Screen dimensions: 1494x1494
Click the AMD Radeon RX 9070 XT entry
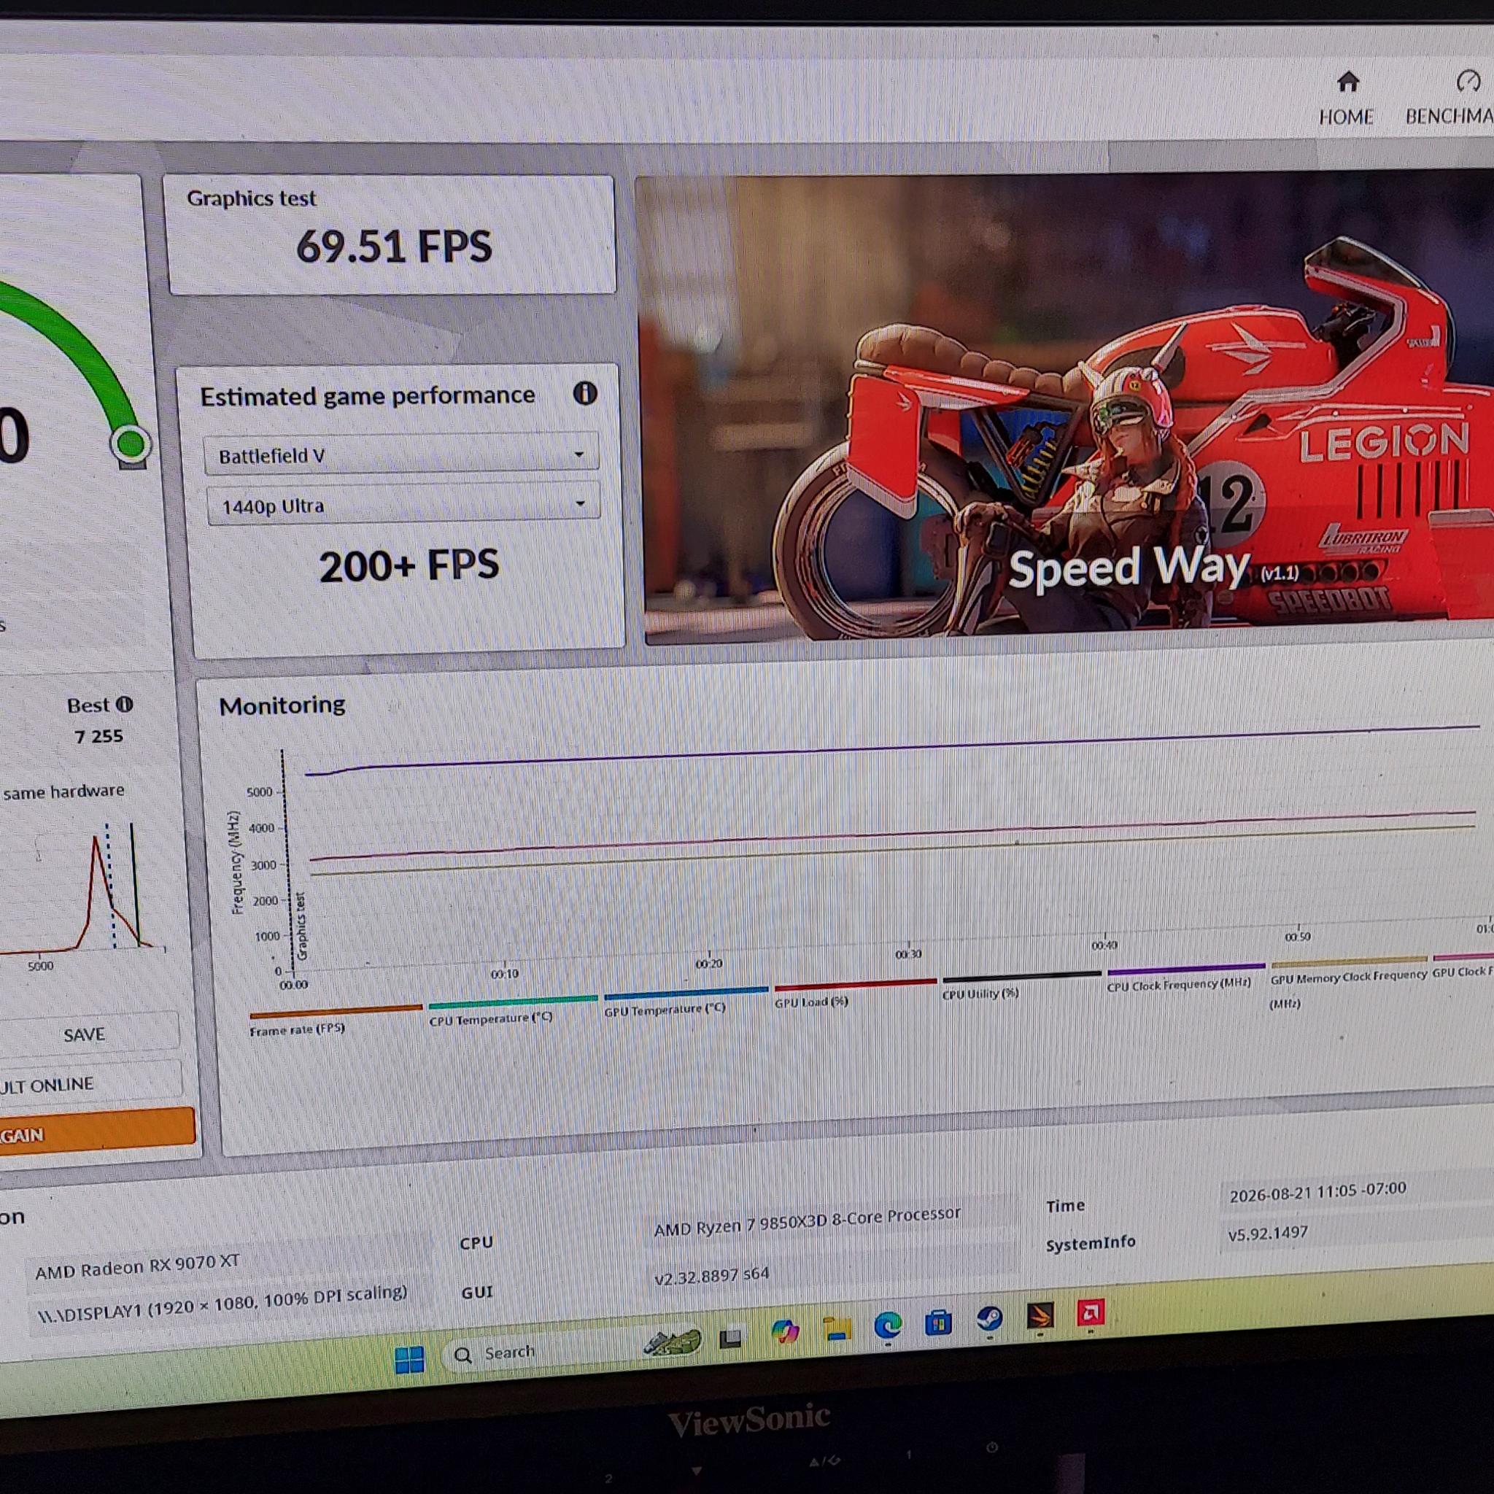137,1266
